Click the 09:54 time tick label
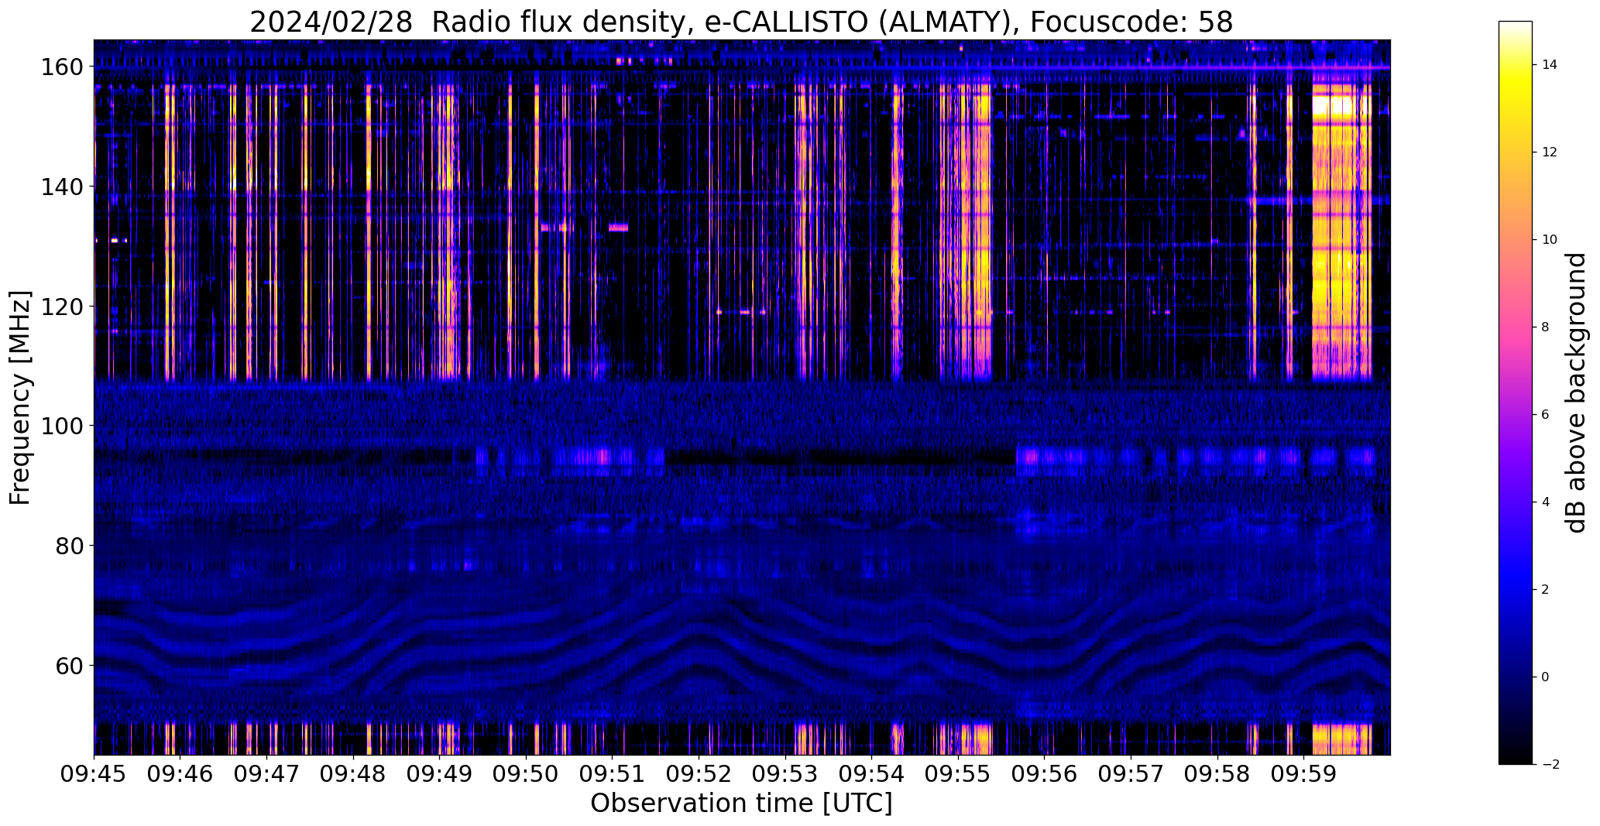1600x826 pixels. tap(871, 773)
